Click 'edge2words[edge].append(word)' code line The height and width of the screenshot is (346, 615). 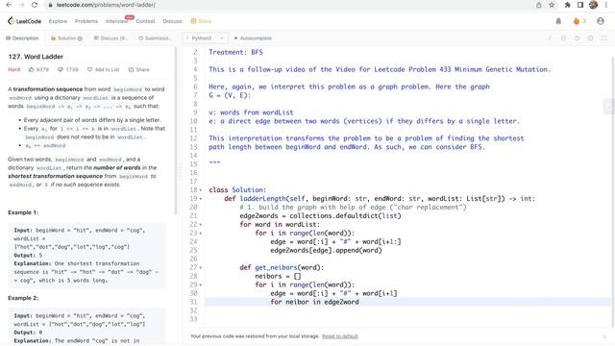tap(326, 250)
